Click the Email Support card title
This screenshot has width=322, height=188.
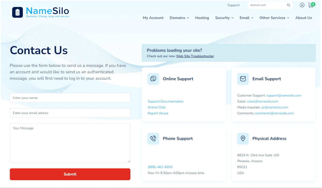tap(267, 79)
